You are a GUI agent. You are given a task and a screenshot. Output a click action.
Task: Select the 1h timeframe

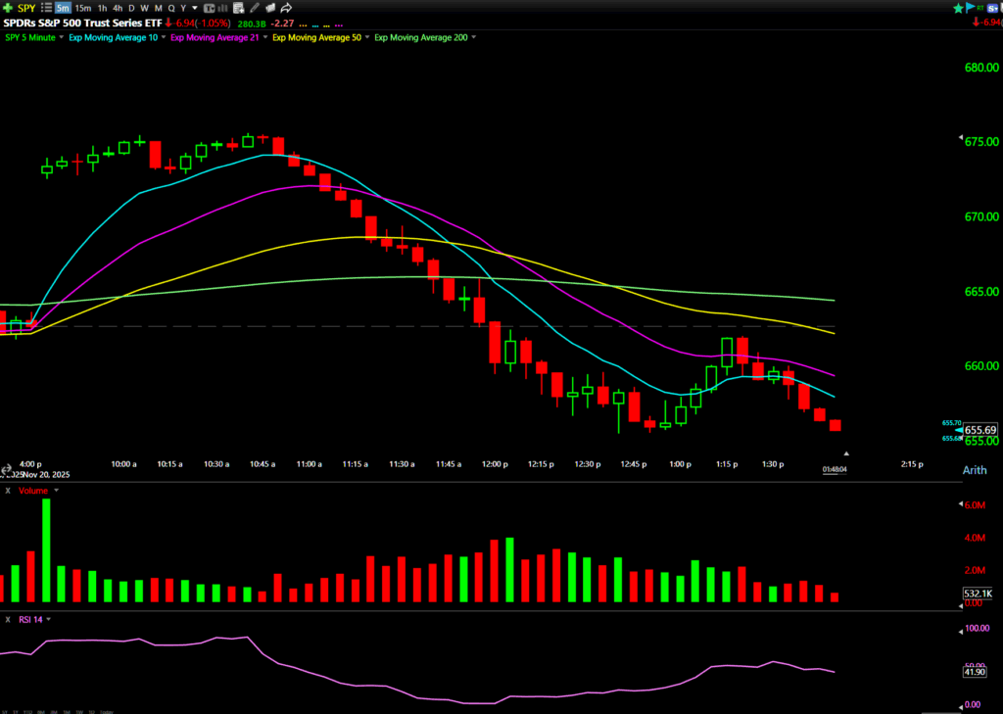103,8
